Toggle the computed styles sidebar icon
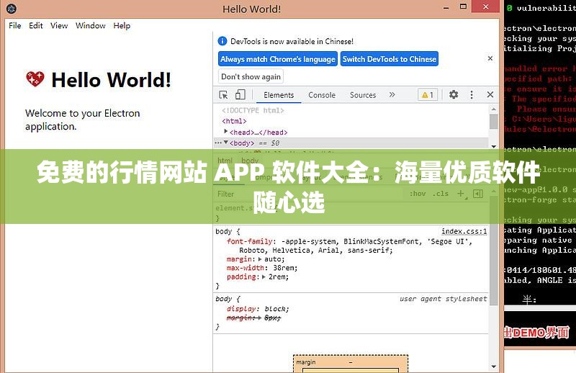The height and width of the screenshot is (373, 576). [x=478, y=194]
